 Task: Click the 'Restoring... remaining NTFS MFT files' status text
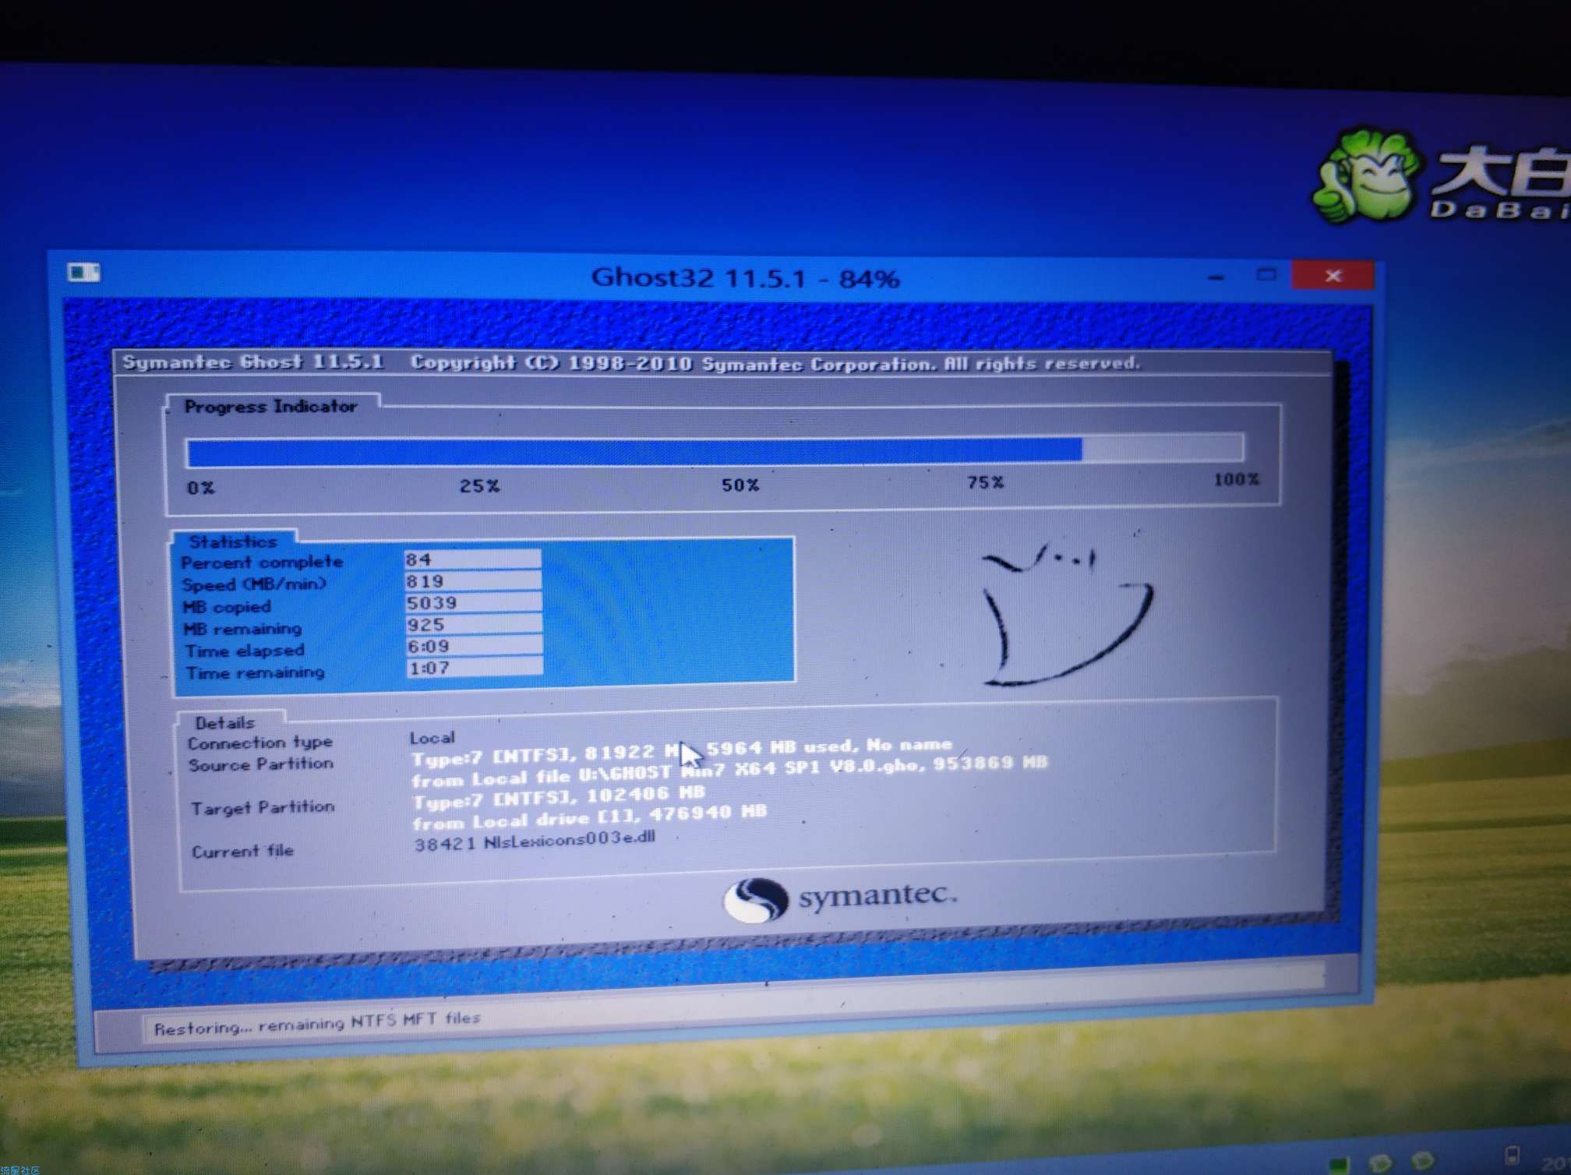316,1023
